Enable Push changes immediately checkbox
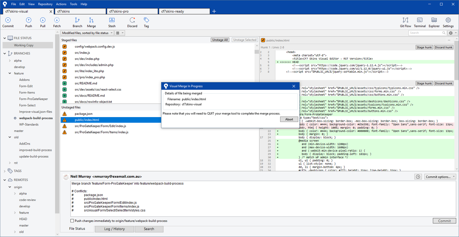459x237 pixels. 72,221
